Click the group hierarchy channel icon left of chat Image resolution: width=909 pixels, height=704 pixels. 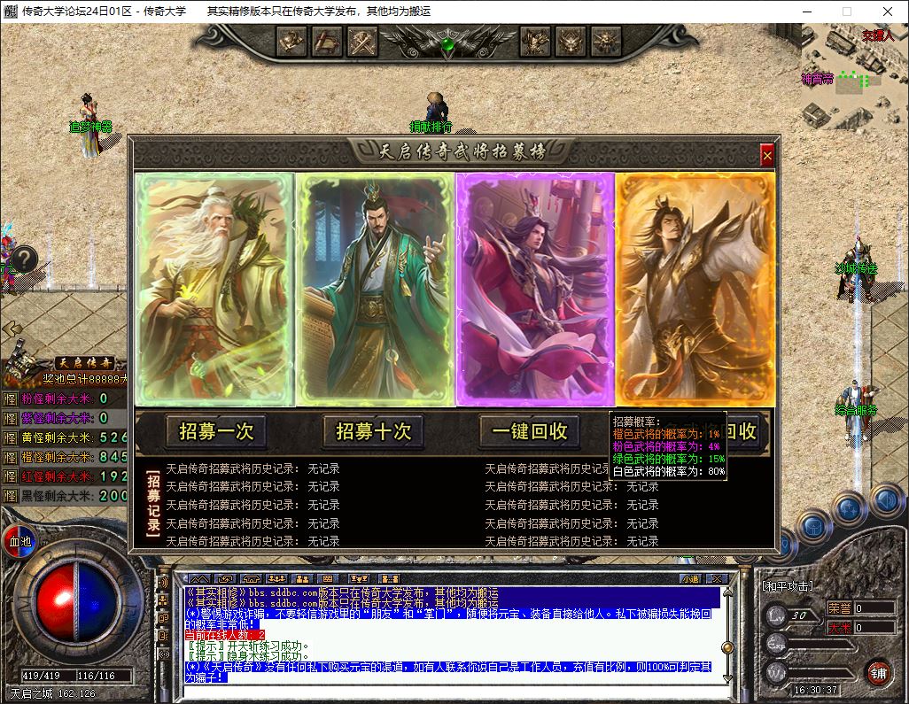tap(164, 600)
